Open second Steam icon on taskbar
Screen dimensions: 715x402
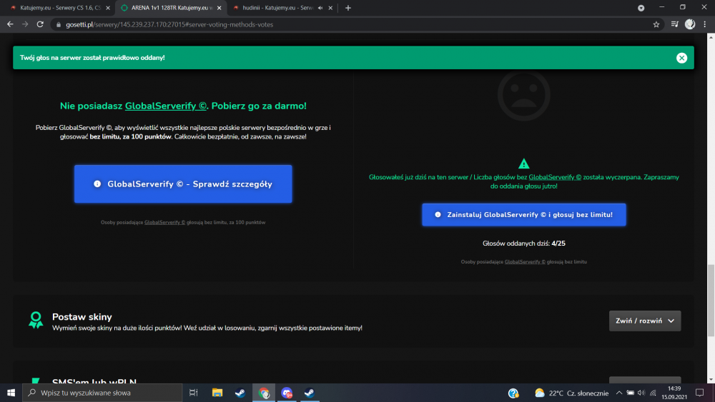point(310,393)
